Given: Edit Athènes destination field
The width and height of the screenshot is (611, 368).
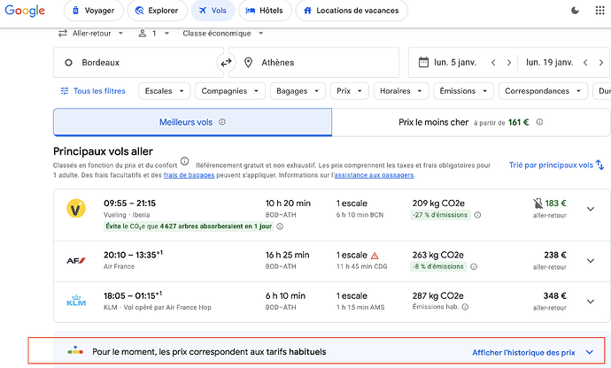Looking at the screenshot, I should (314, 62).
